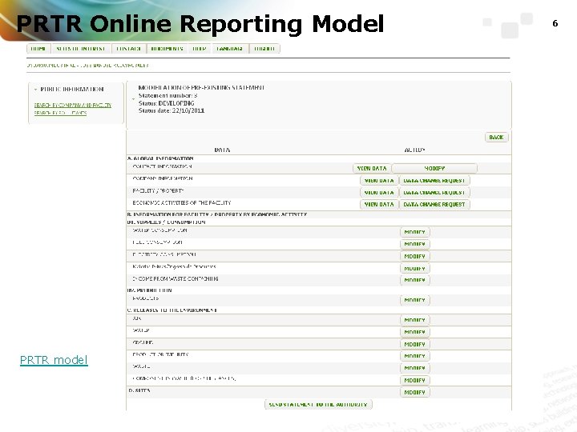The width and height of the screenshot is (577, 432).
Task: Modify D. Sites section
Action: pyautogui.click(x=415, y=392)
